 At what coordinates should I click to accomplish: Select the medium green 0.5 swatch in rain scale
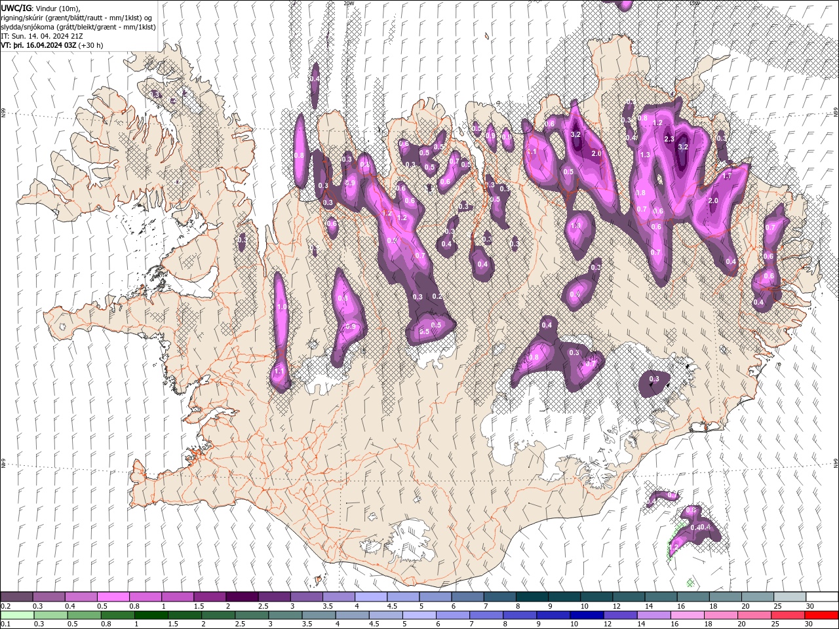[84, 615]
